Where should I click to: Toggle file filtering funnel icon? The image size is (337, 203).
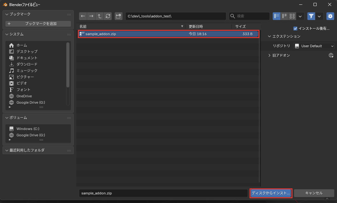click(x=311, y=16)
